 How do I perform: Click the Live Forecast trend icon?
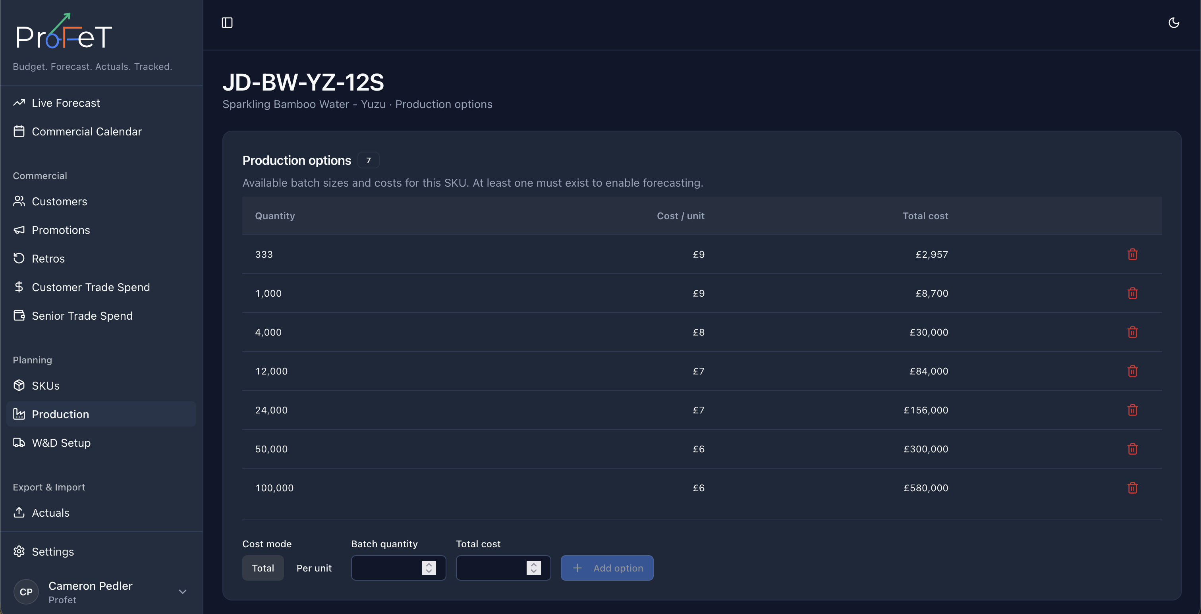(x=19, y=102)
